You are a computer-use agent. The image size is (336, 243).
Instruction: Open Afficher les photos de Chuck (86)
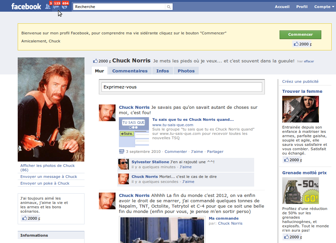(47, 168)
